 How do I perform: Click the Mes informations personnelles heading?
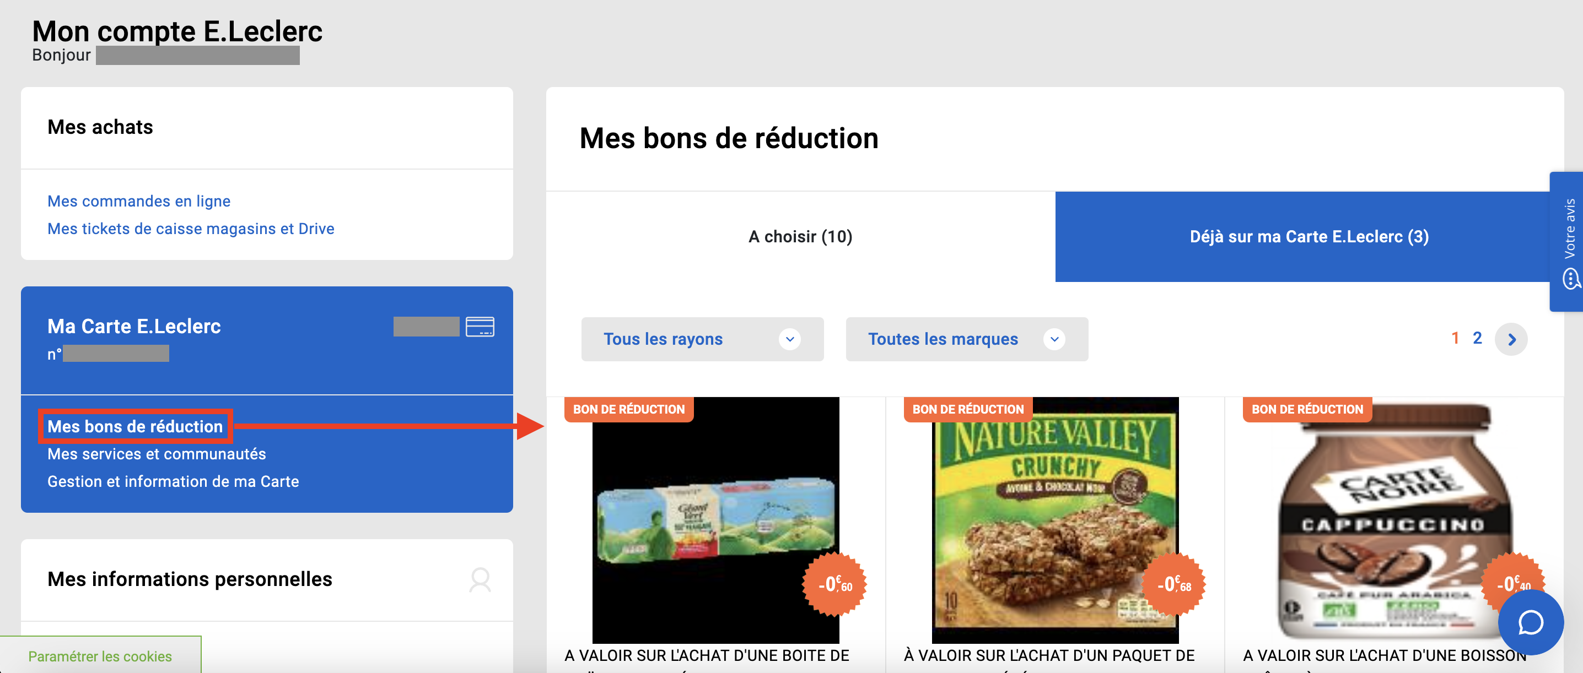(x=190, y=579)
